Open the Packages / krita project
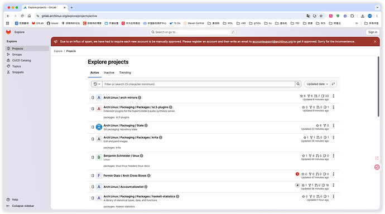Image resolution: width=385 pixels, height=214 pixels. (x=131, y=138)
